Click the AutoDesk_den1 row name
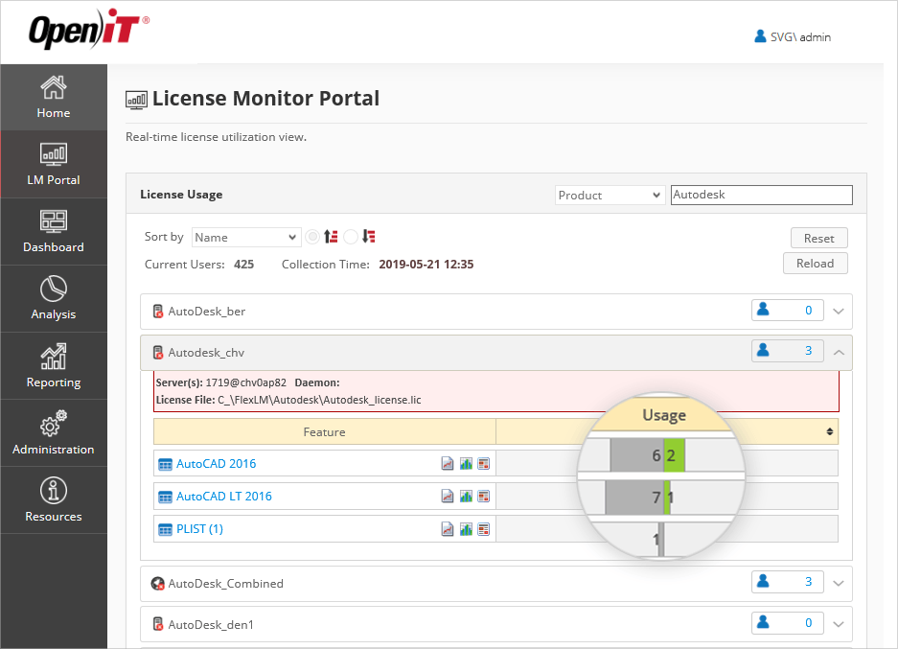 click(x=211, y=624)
